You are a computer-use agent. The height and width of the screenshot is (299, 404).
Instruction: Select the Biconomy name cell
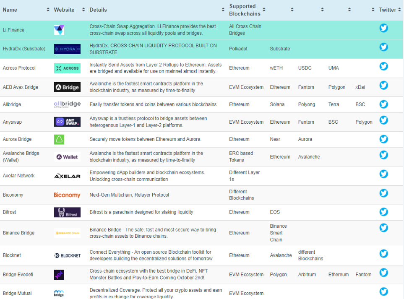[13, 195]
